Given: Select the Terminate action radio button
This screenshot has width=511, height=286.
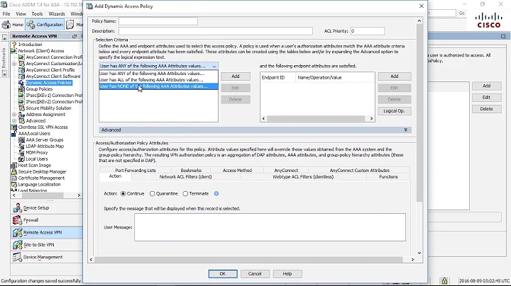Looking at the screenshot, I should 185,194.
